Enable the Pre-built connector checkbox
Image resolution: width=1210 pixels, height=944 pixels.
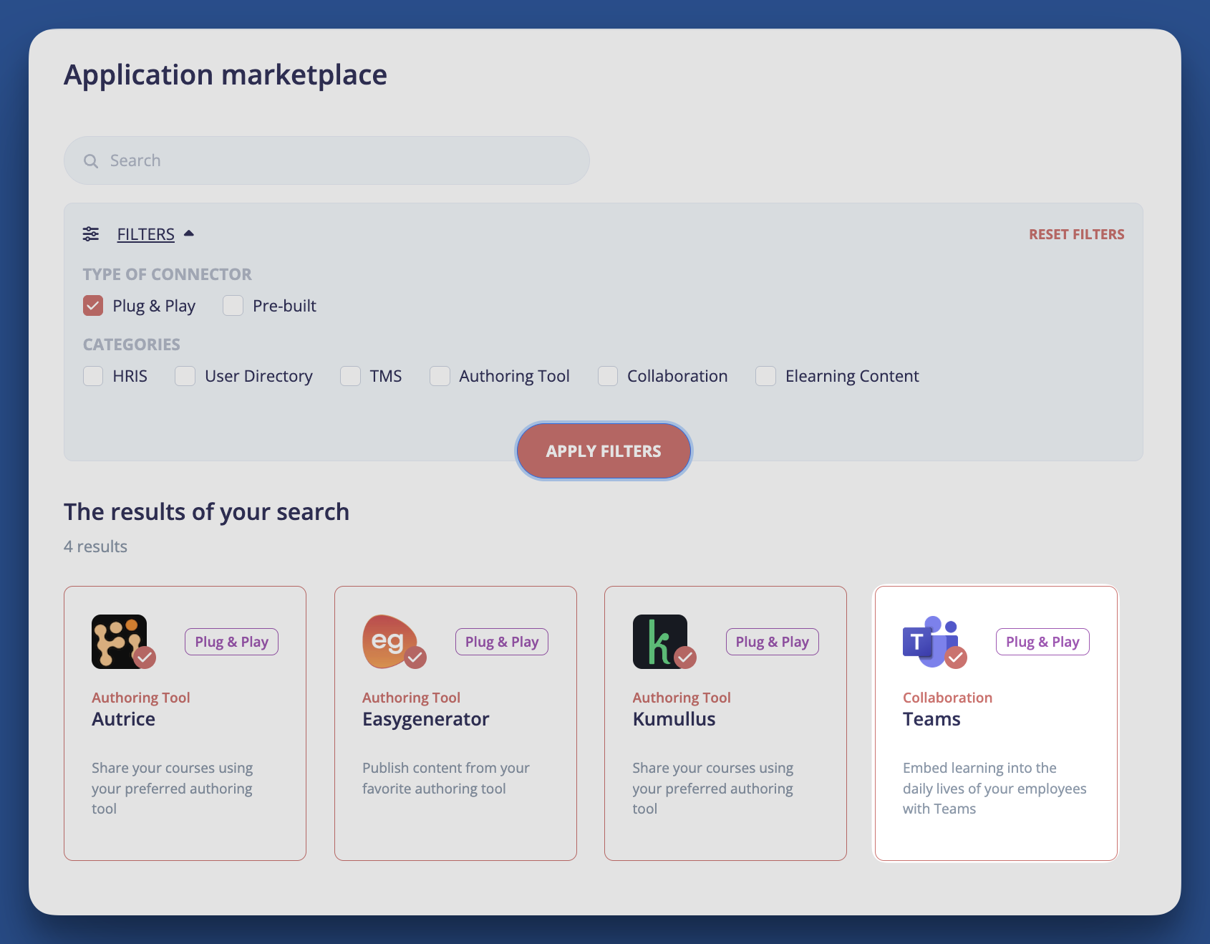pos(232,306)
